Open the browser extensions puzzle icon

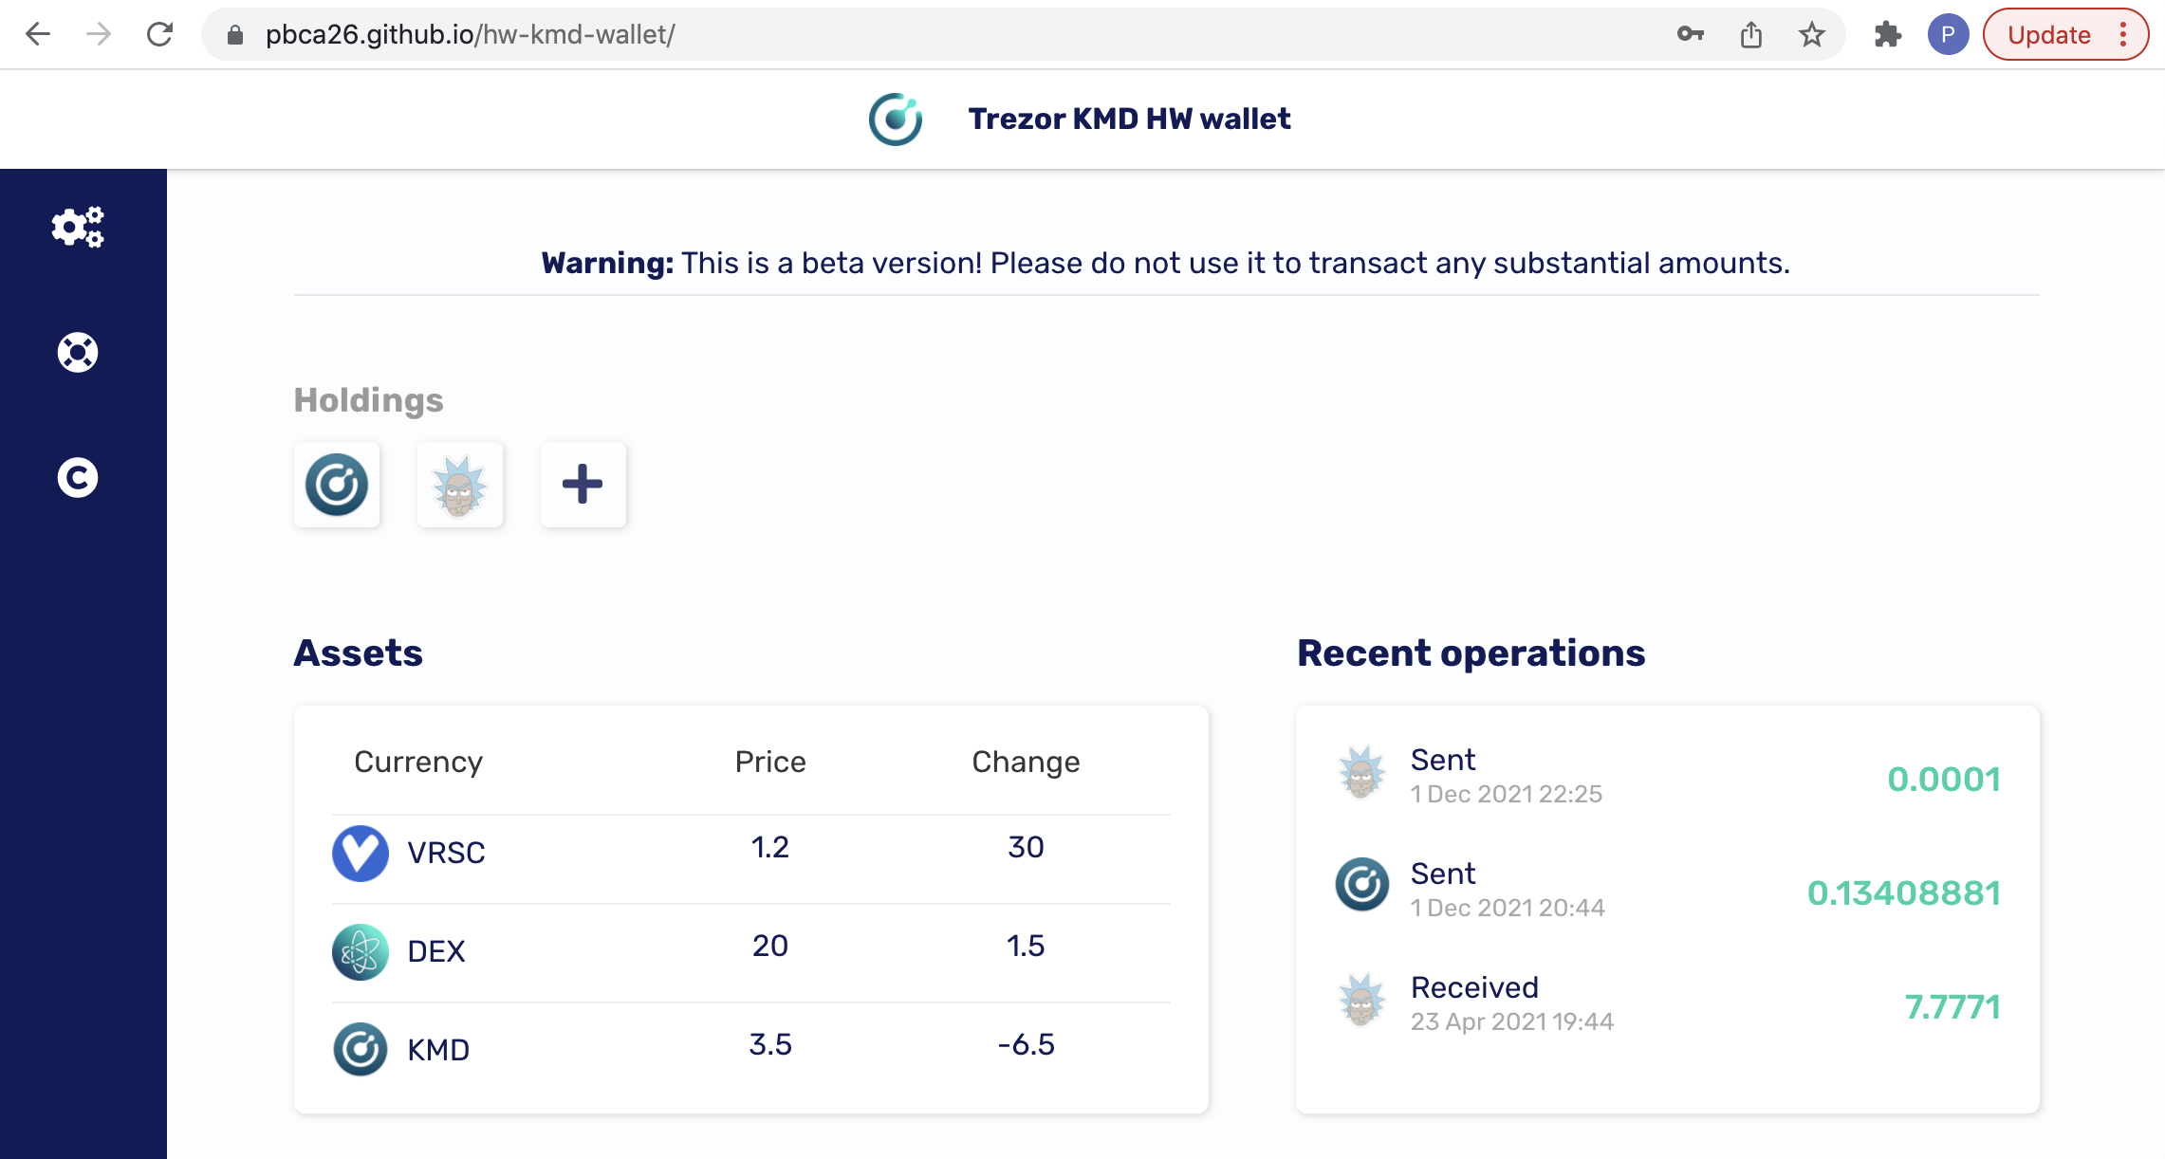tap(1887, 35)
